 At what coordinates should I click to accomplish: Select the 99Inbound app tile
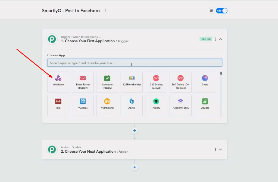[107, 105]
